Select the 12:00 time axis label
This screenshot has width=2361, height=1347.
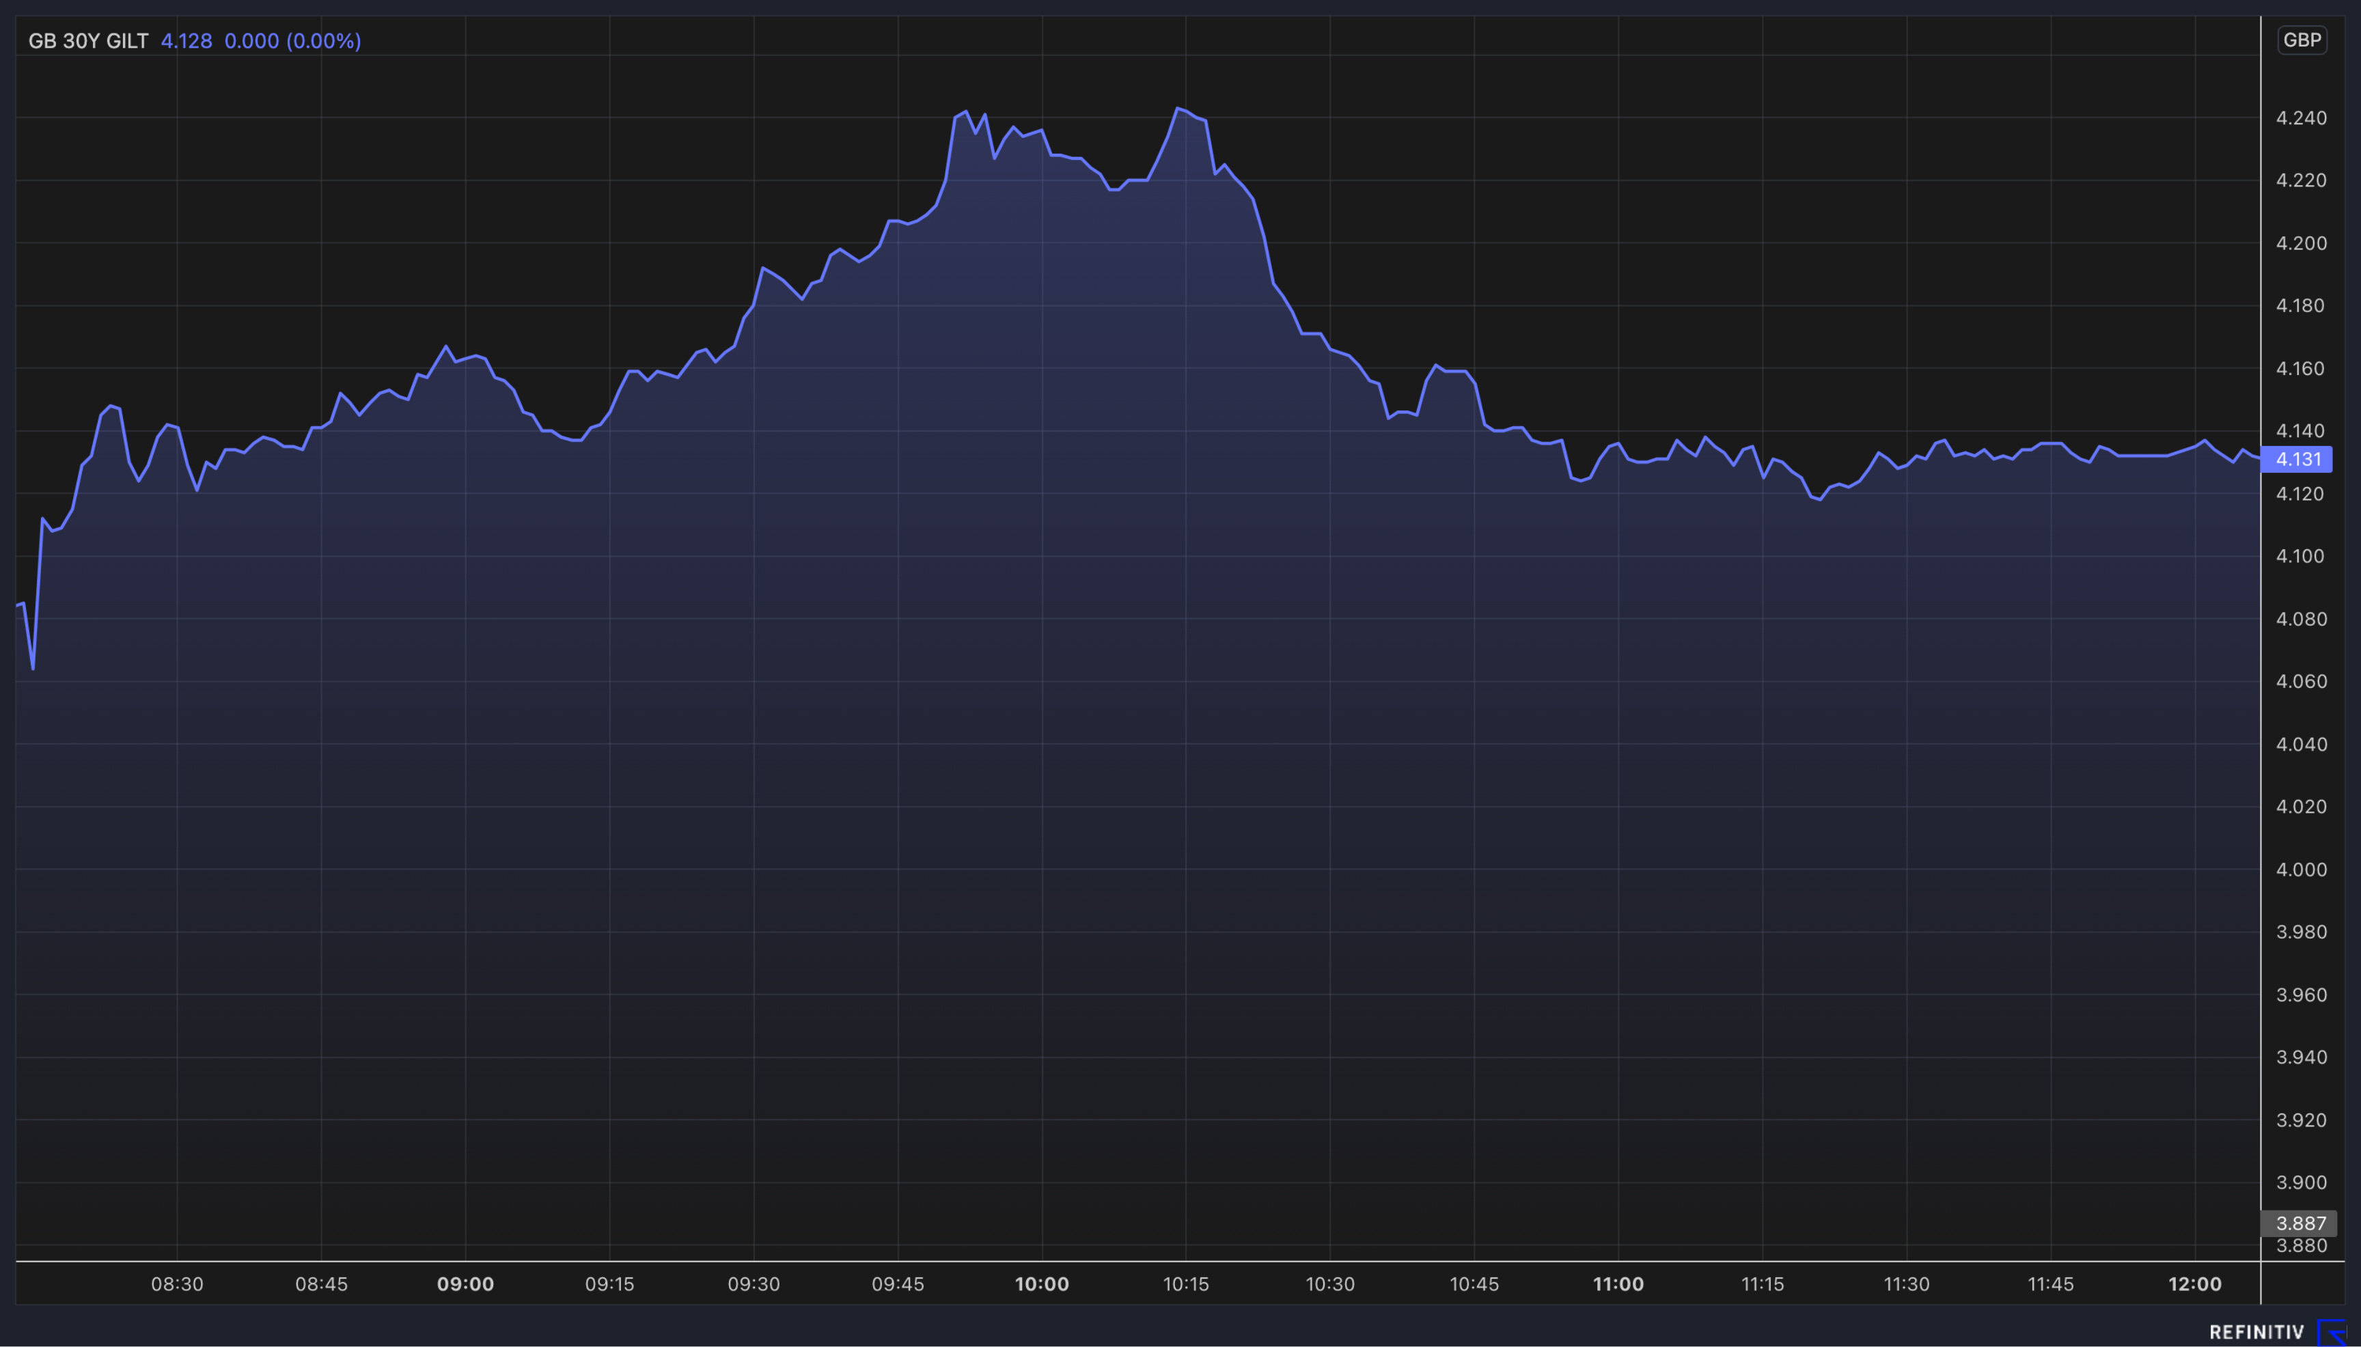2194,1284
